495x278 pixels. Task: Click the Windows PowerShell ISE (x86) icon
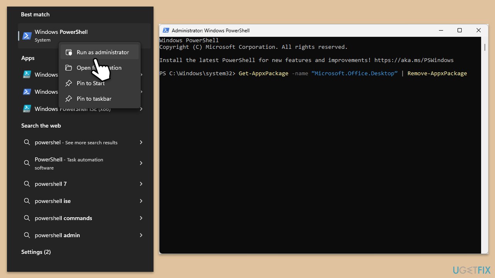27,109
